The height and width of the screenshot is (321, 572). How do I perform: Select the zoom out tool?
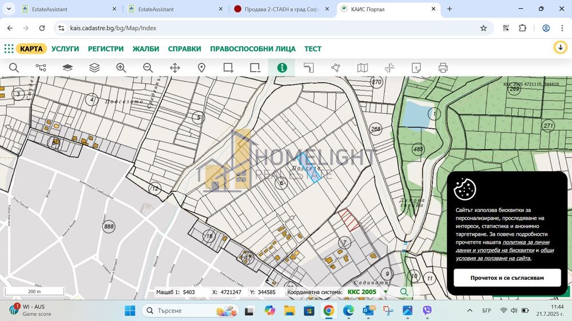click(148, 67)
